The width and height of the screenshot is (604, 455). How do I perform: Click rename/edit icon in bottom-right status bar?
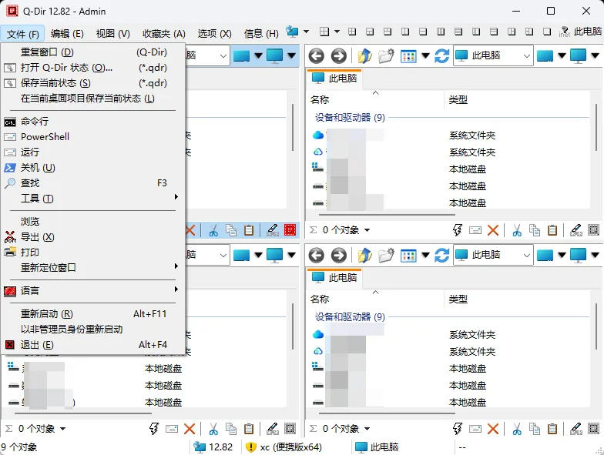pos(576,428)
